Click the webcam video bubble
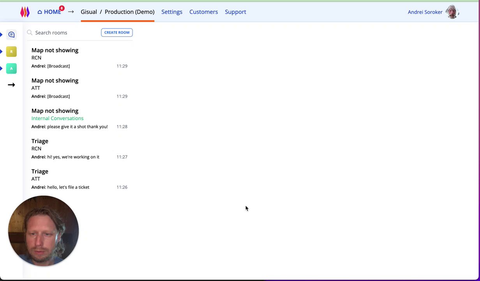Viewport: 480px width, 281px height. tap(43, 231)
